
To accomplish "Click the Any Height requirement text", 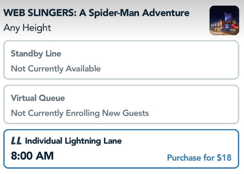I will pos(27,28).
